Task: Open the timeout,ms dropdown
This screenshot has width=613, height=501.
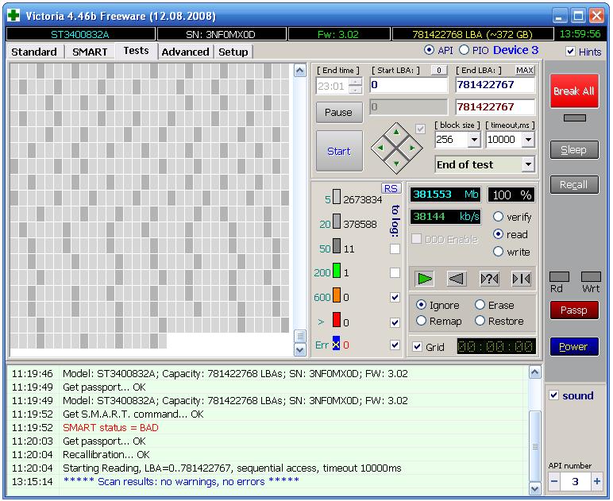Action: click(528, 140)
